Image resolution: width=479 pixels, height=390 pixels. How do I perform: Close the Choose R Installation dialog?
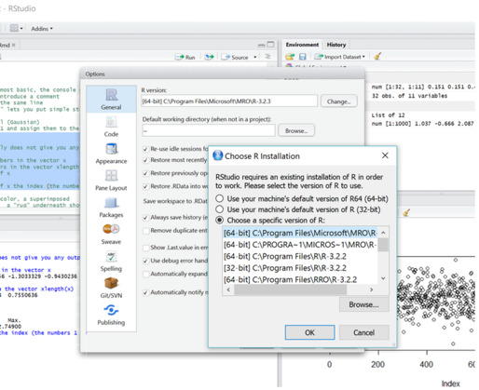tap(385, 155)
